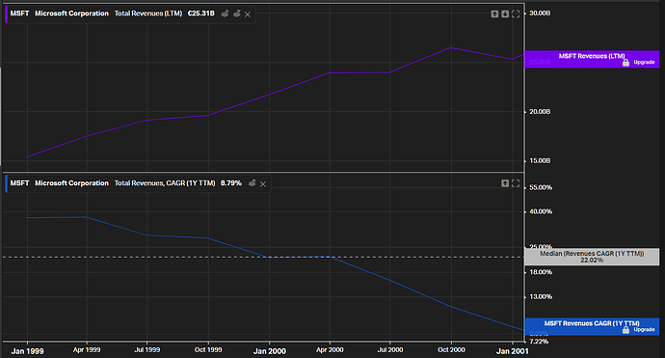Click the purple color bar in top legend
This screenshot has width=665, height=358.
7,14
